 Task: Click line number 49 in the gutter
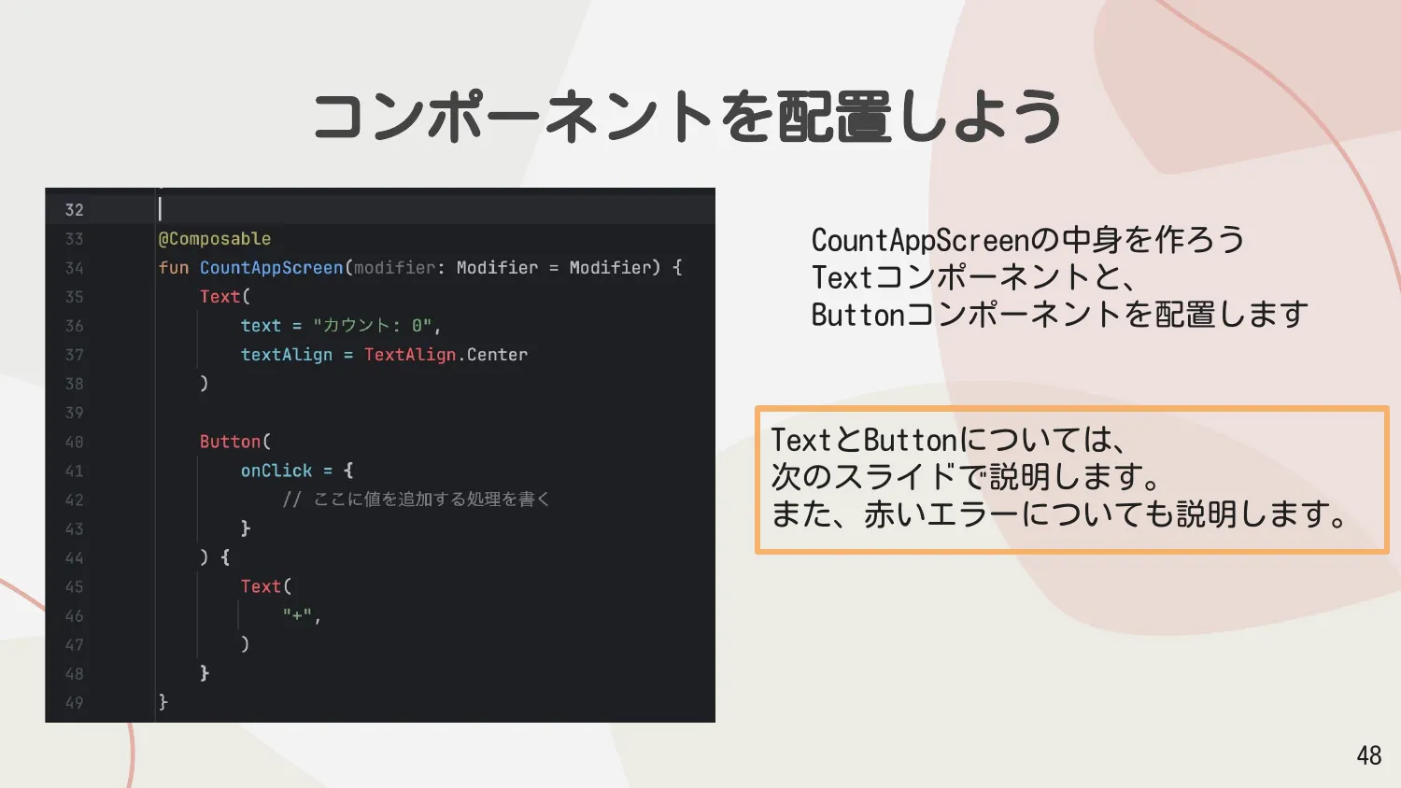pyautogui.click(x=74, y=703)
